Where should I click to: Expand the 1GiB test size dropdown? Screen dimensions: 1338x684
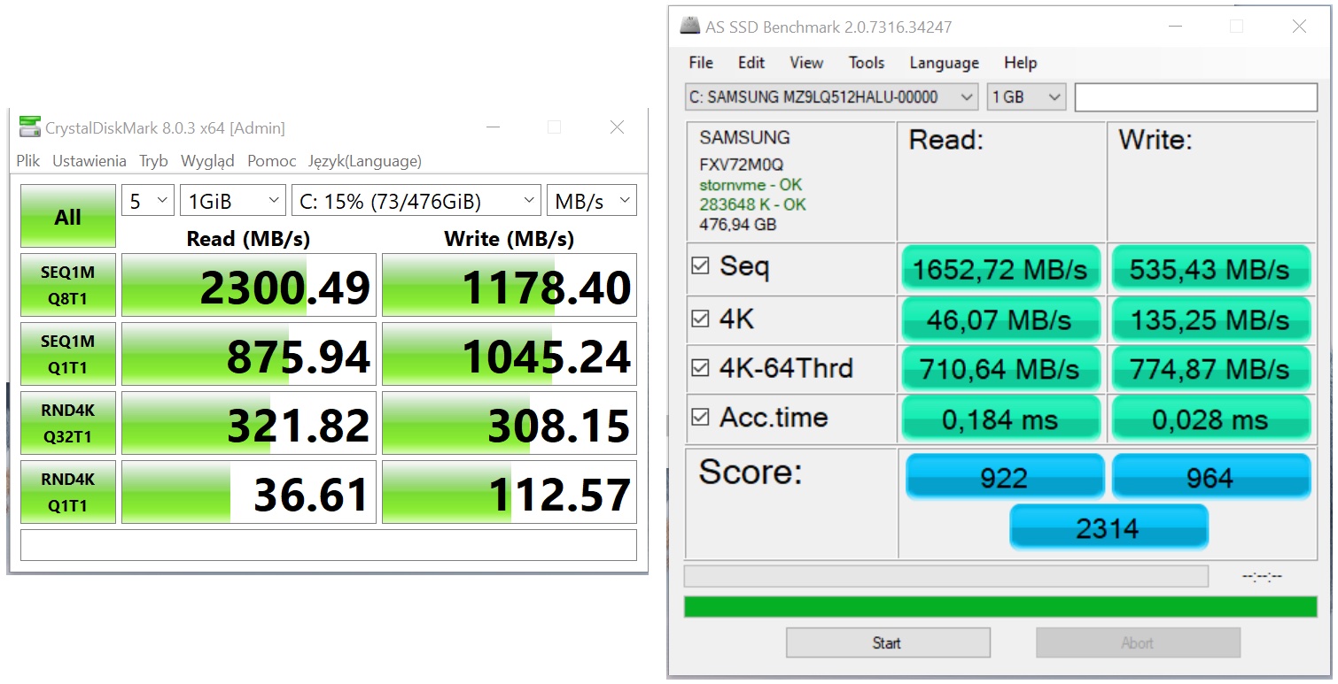click(x=233, y=201)
